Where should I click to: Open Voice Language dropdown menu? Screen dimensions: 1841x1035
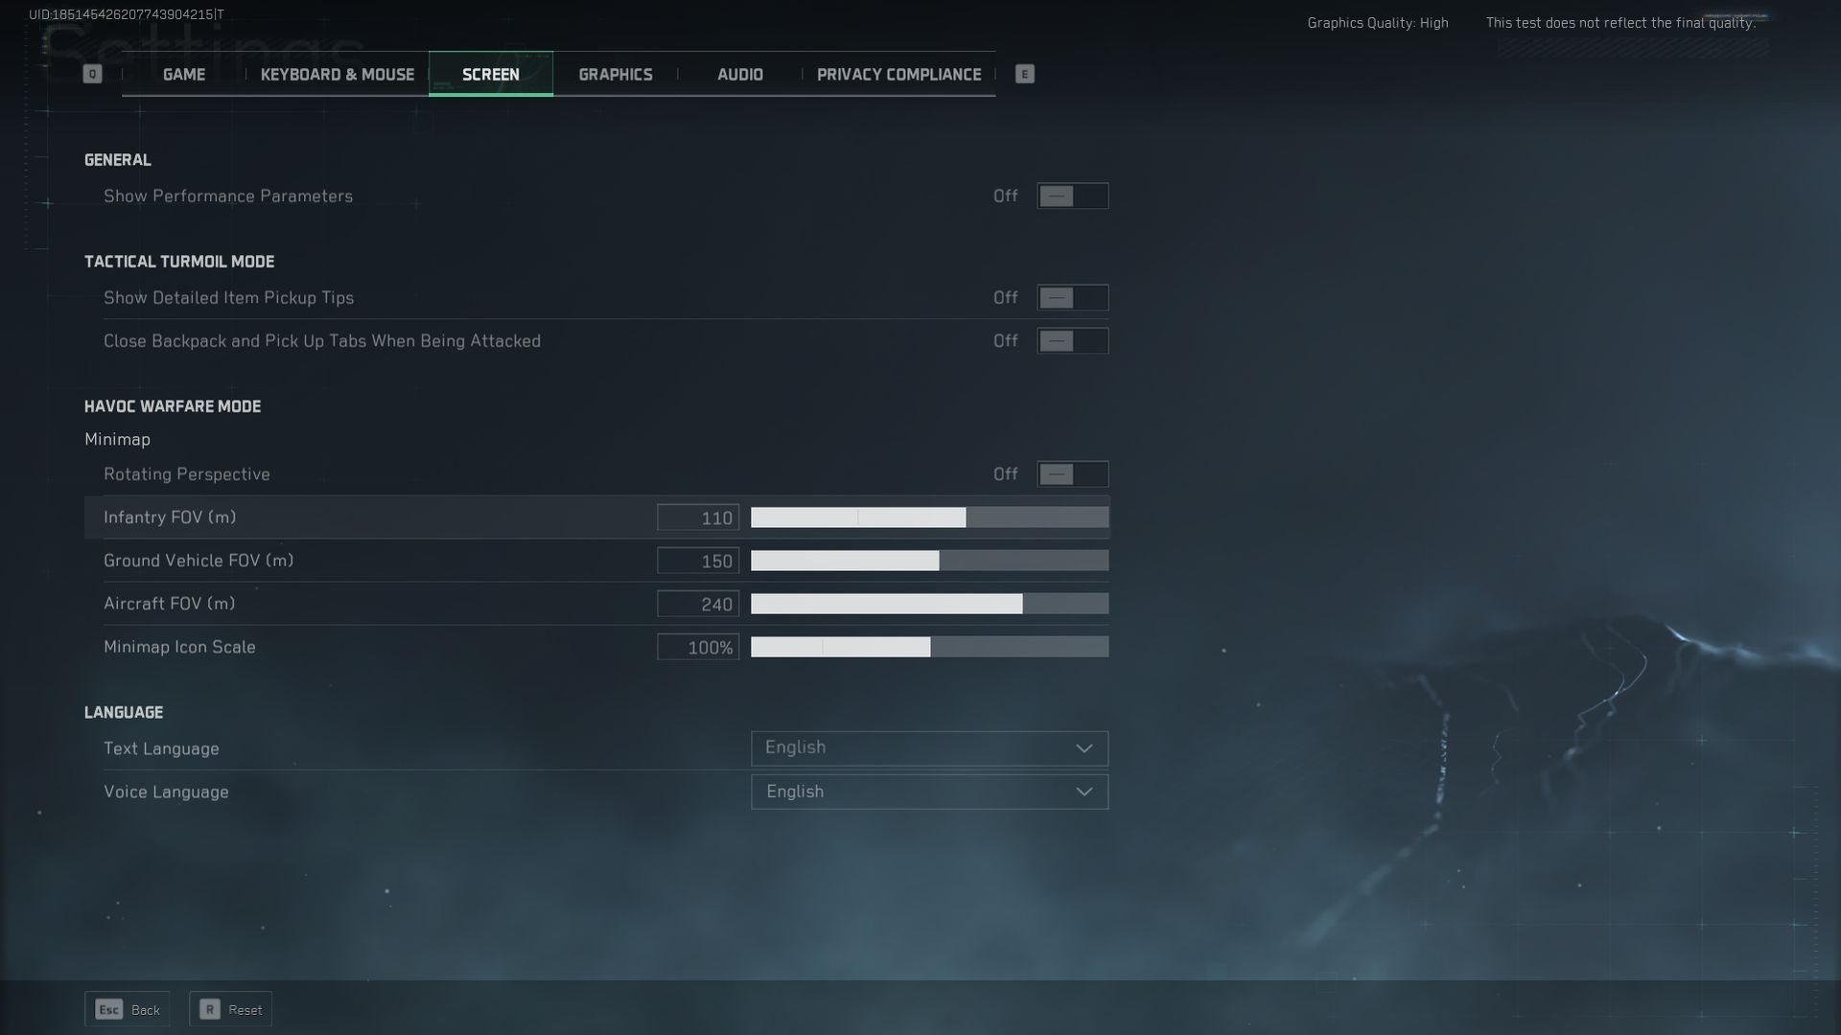pyautogui.click(x=929, y=791)
